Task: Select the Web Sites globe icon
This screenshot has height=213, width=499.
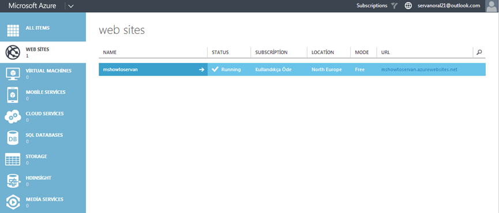Action: tap(13, 52)
